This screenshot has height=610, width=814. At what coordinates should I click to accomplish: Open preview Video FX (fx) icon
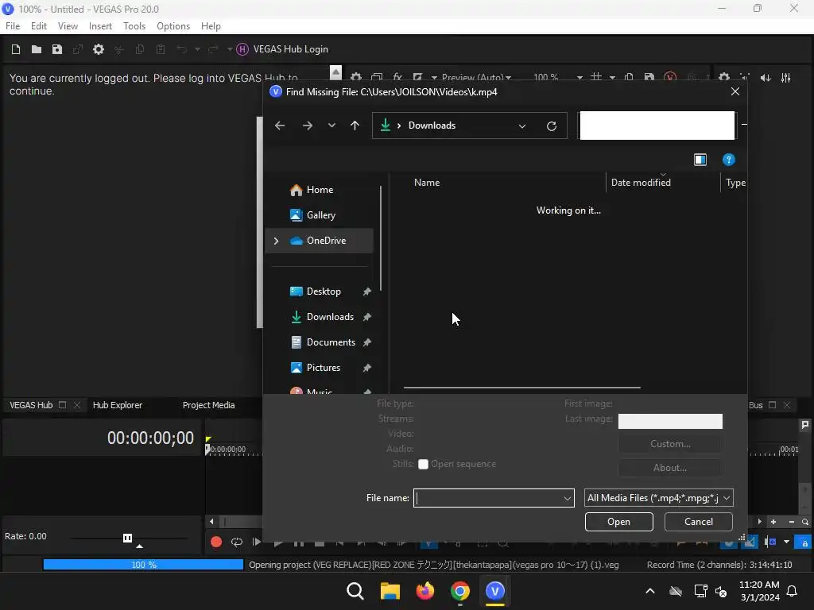click(x=397, y=77)
